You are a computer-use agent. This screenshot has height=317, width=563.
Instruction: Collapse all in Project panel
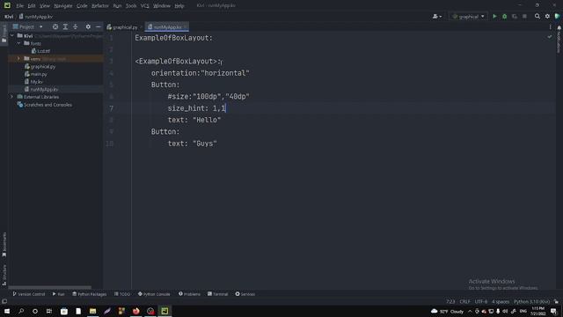76,27
